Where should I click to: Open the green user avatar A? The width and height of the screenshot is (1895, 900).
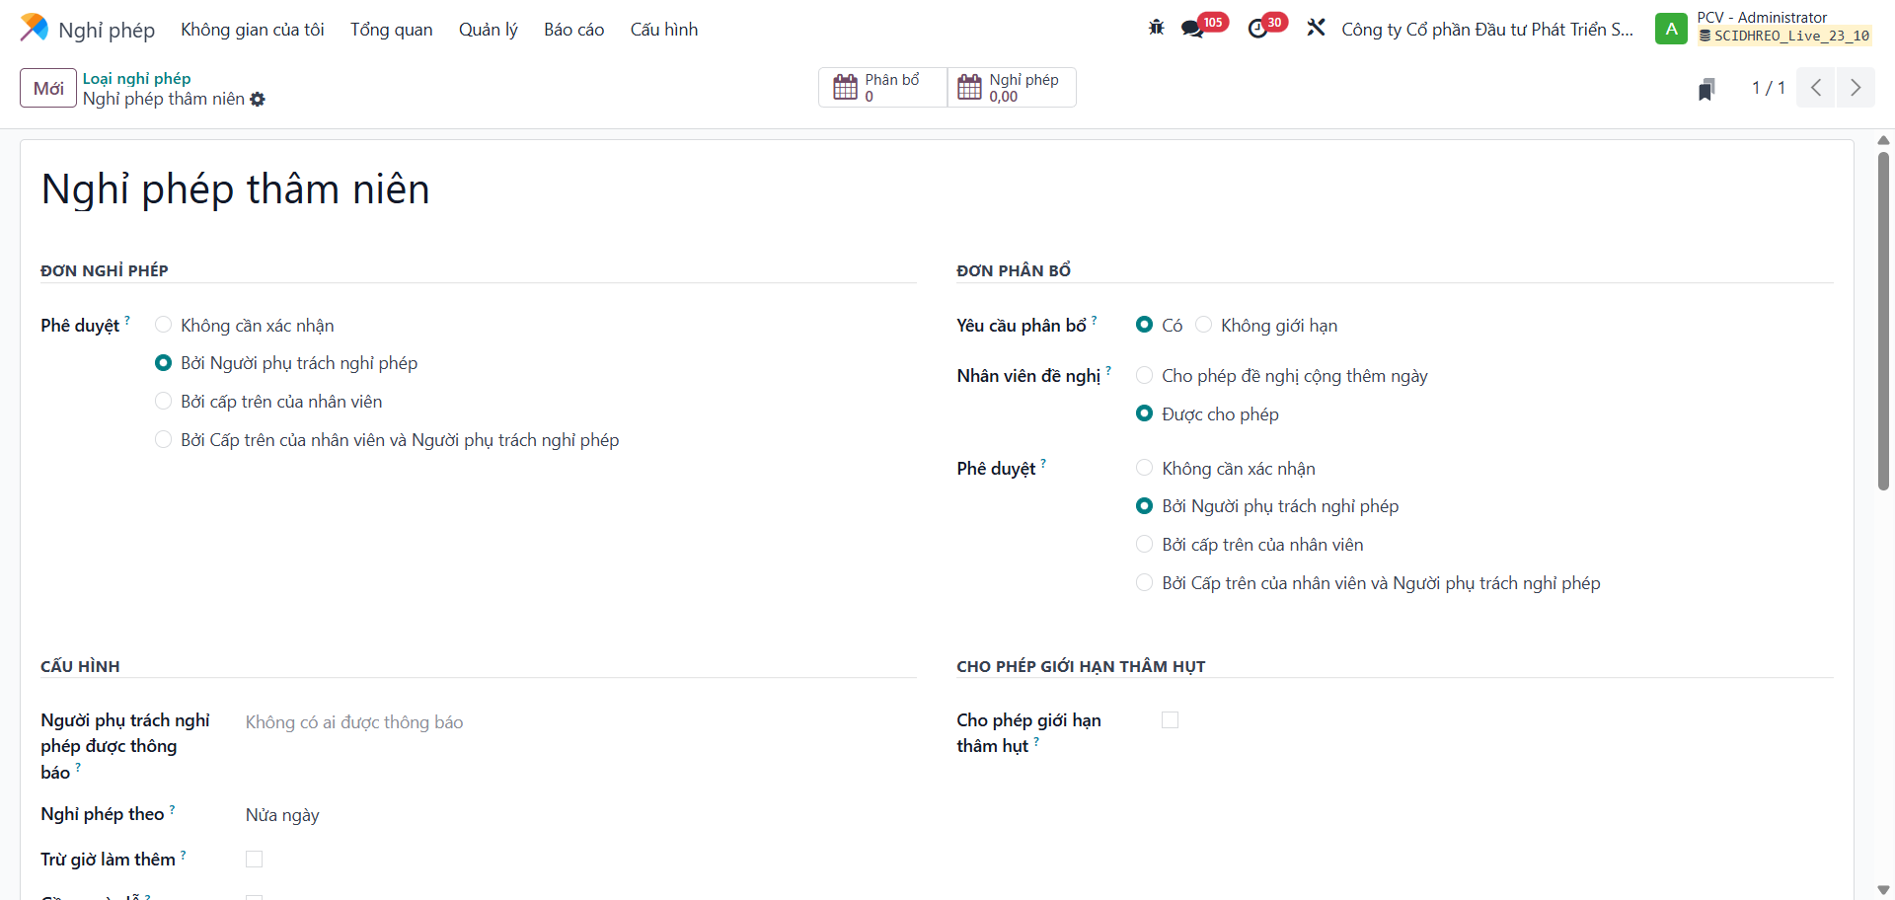coord(1671,29)
